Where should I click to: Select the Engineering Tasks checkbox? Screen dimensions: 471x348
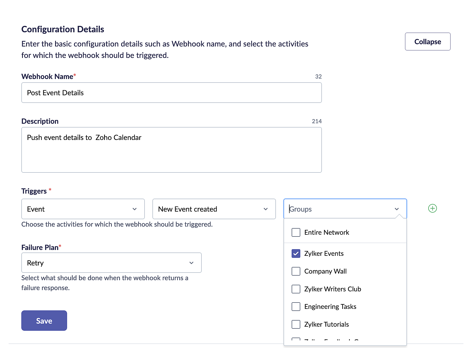click(x=296, y=307)
